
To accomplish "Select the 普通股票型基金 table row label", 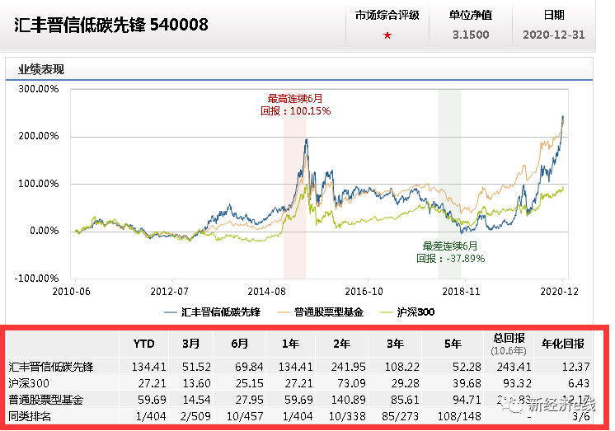I will click(46, 400).
